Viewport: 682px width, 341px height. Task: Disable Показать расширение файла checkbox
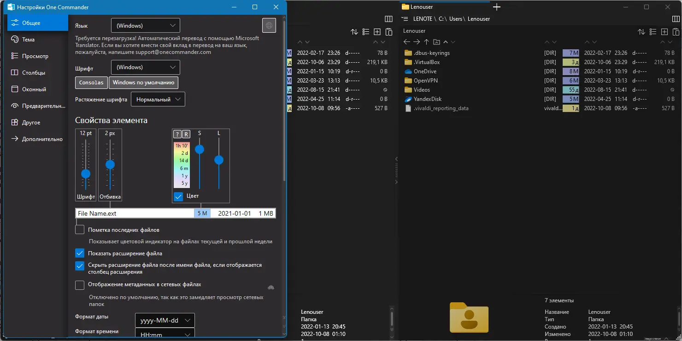[x=79, y=253]
